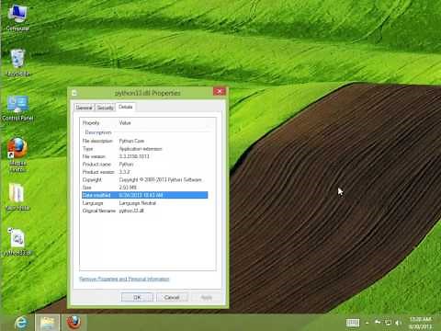The height and width of the screenshot is (331, 441).
Task: Open the Action Center flag icon
Action: click(x=378, y=322)
